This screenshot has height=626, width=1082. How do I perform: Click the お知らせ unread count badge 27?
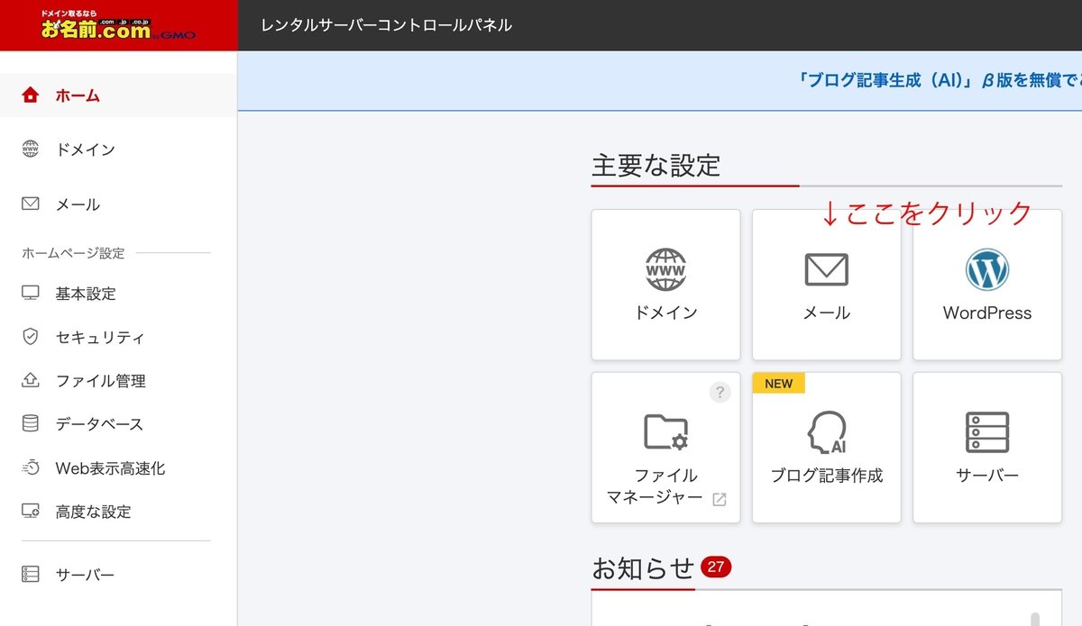click(x=716, y=567)
